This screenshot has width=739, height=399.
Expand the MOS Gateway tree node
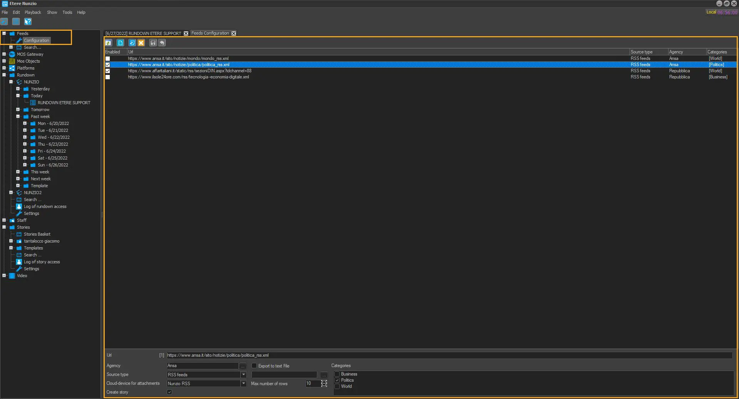coord(4,54)
